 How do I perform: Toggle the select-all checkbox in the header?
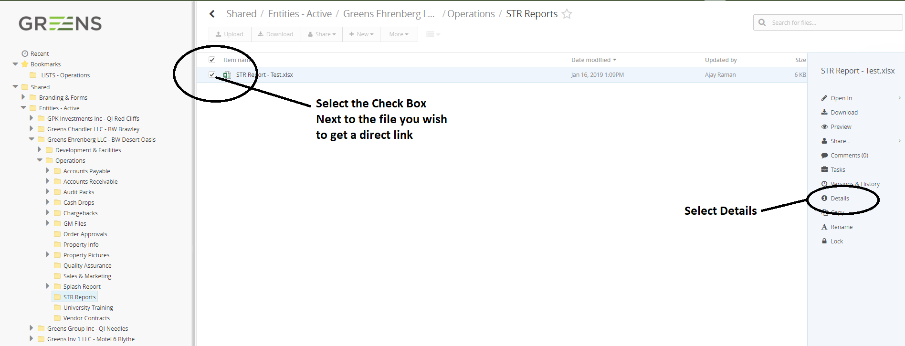click(x=212, y=60)
